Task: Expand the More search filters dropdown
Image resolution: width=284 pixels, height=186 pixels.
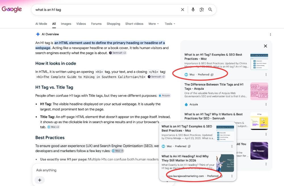Action: tap(154, 24)
